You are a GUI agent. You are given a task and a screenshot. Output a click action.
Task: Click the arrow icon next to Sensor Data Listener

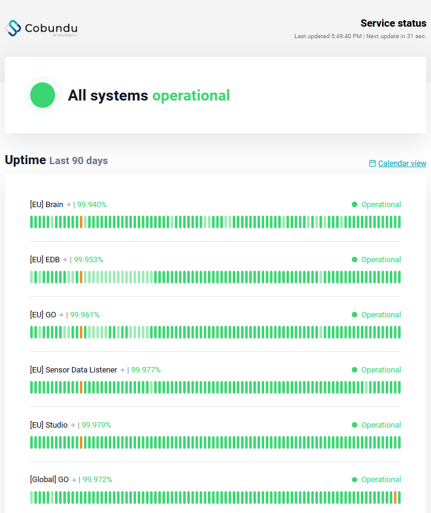tap(122, 370)
